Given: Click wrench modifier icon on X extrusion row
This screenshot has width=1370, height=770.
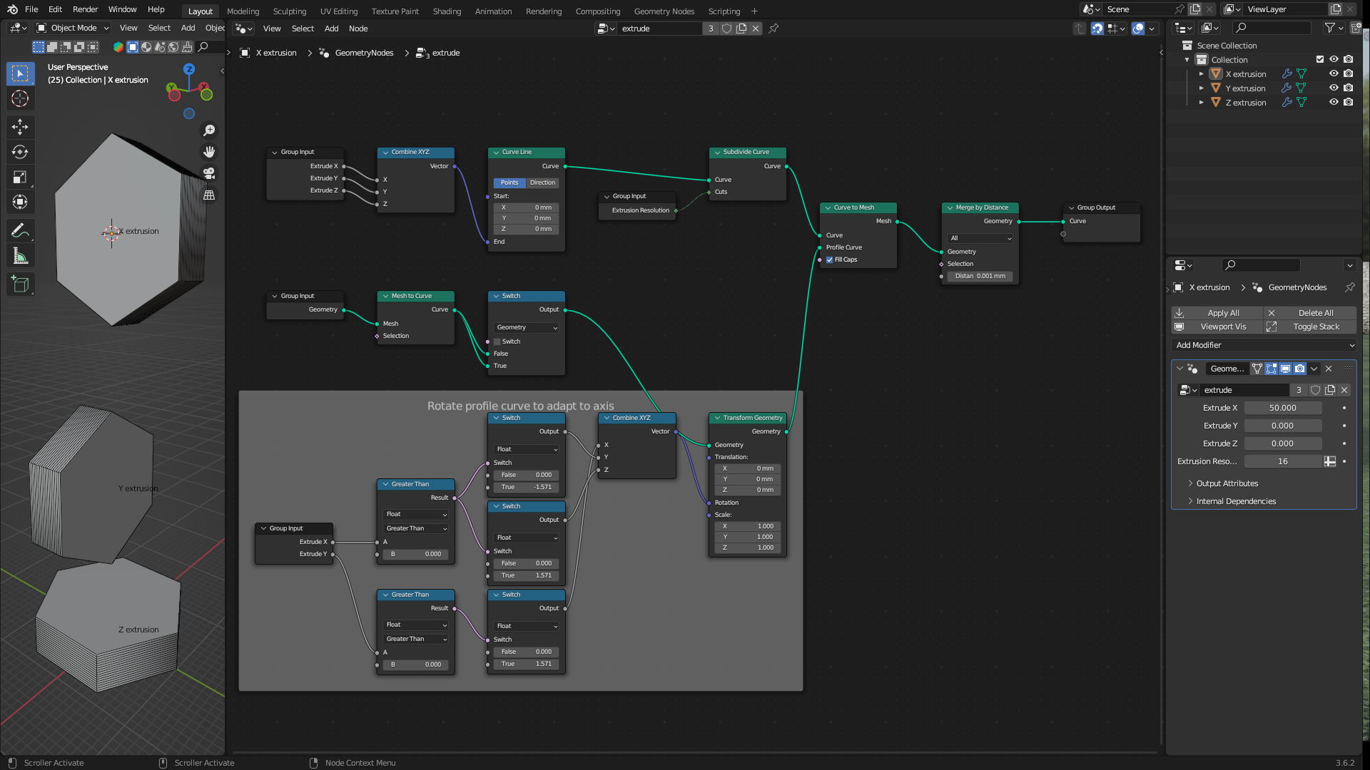Looking at the screenshot, I should coord(1287,74).
